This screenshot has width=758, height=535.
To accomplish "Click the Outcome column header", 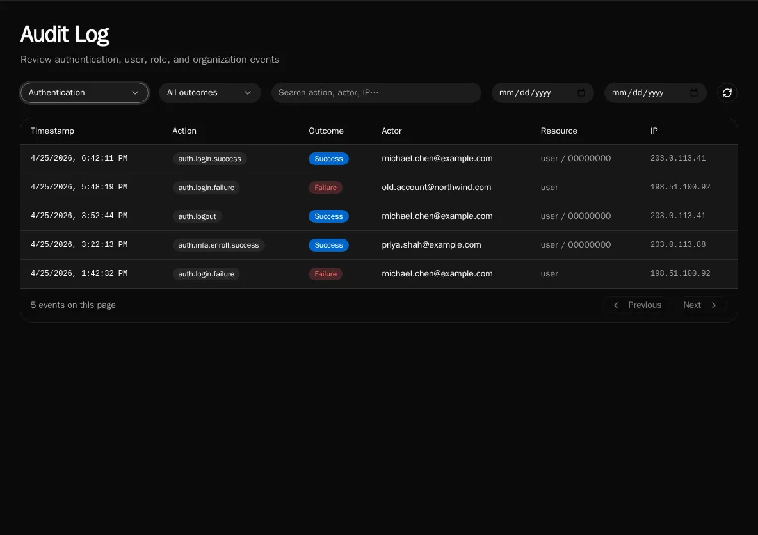I will point(326,131).
